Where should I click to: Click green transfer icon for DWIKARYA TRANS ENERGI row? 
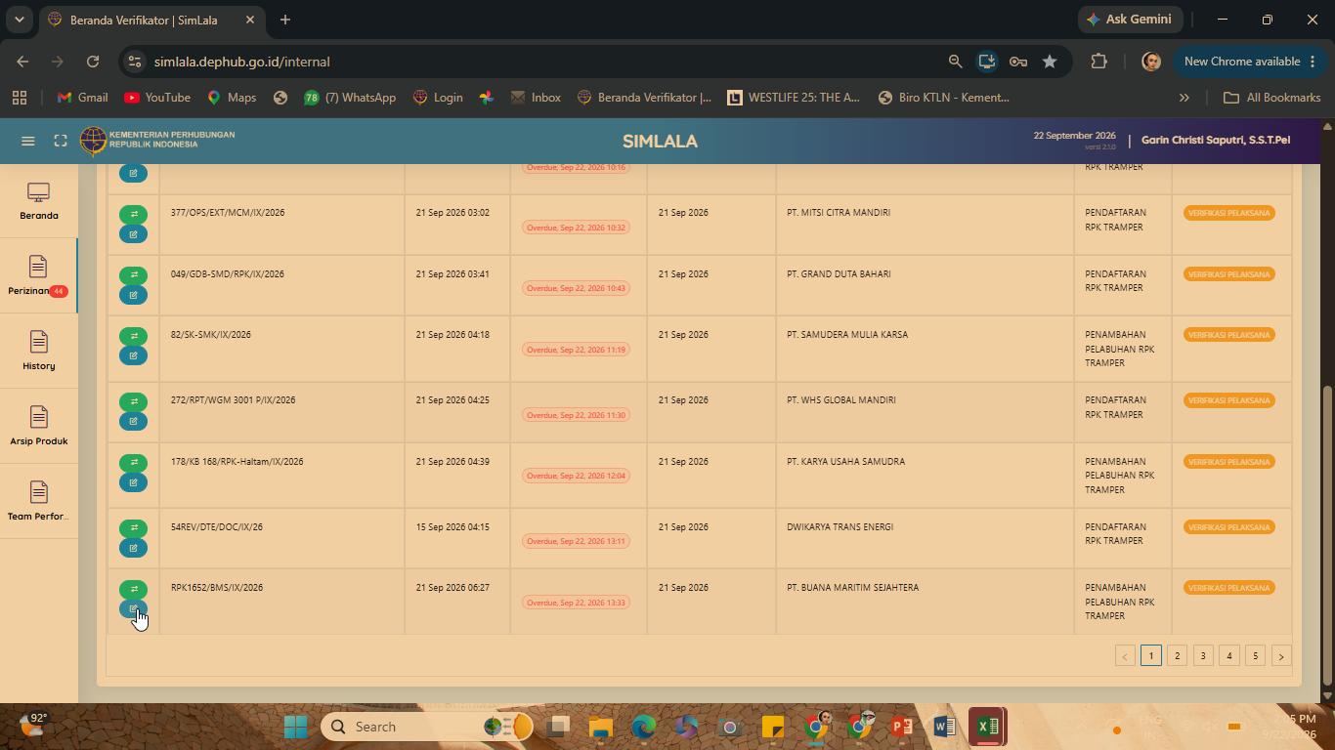point(133,528)
